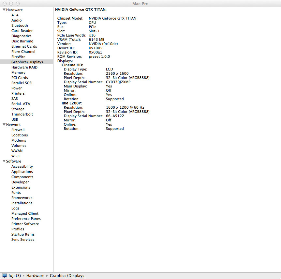This screenshot has height=279, width=281.
Task: Open Diagnostics in the Hardware list
Action: [21, 36]
